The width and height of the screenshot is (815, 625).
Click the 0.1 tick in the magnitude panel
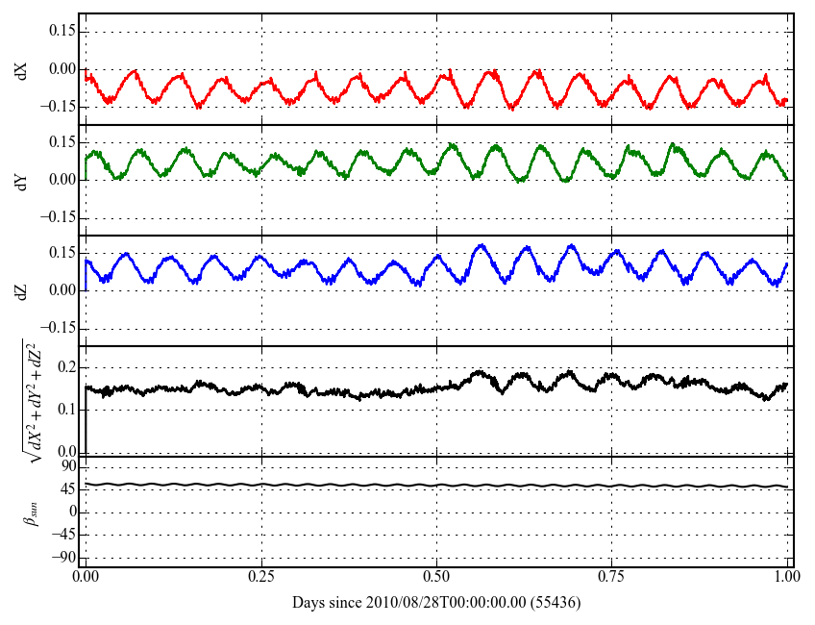(x=66, y=410)
